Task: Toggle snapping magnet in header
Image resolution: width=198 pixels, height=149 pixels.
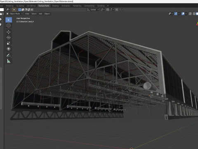Action: pyautogui.click(x=108, y=10)
